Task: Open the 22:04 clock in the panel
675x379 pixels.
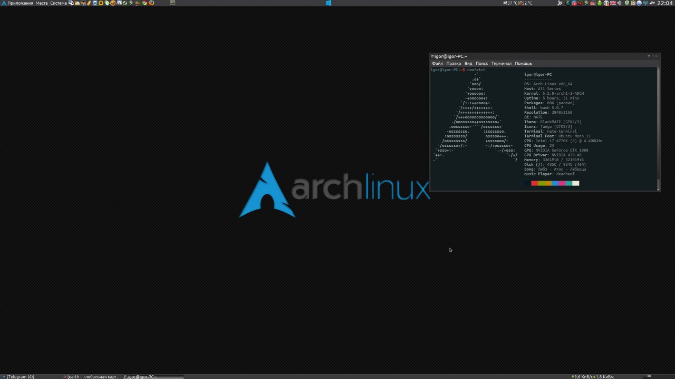Action: pos(665,3)
